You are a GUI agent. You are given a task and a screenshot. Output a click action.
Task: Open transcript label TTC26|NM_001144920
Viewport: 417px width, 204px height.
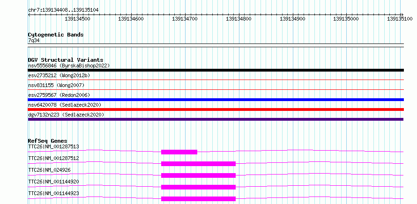(53, 182)
